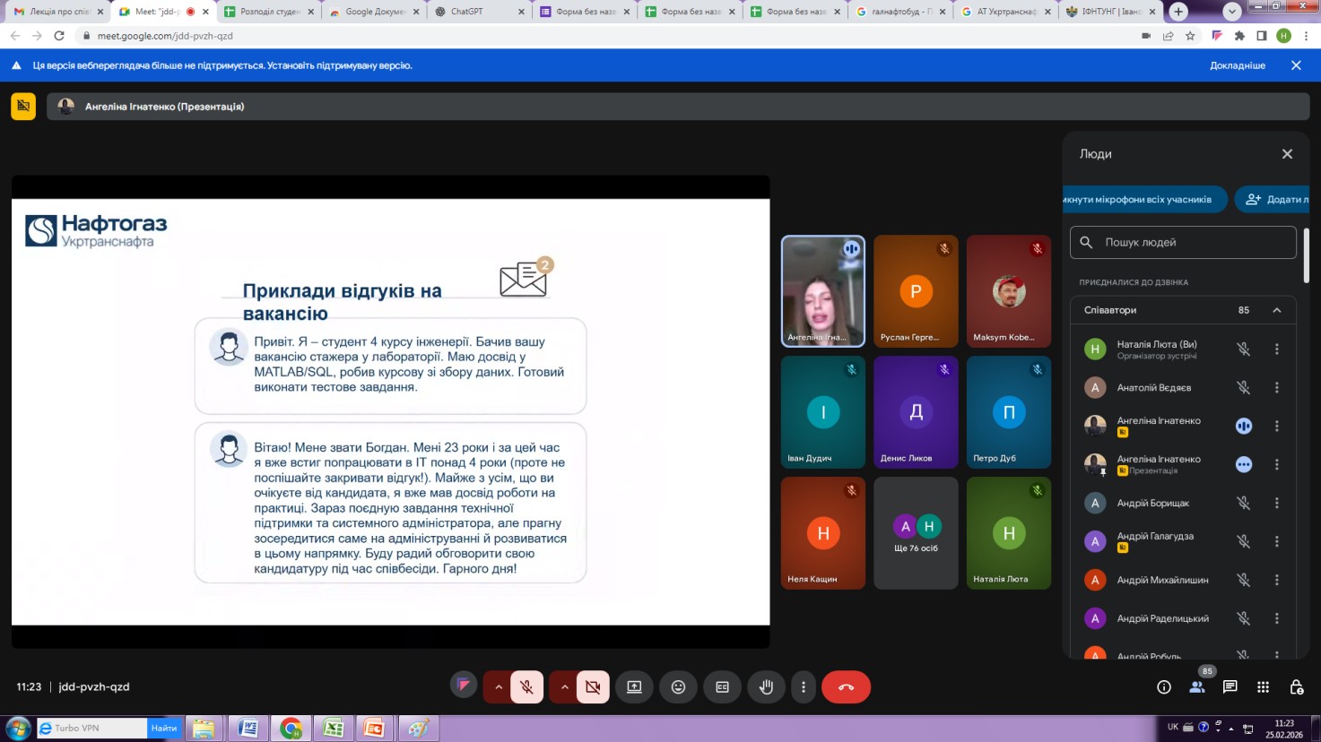Viewport: 1321px width, 742px height.
Task: Open the Windows Start menu
Action: pos(18,729)
